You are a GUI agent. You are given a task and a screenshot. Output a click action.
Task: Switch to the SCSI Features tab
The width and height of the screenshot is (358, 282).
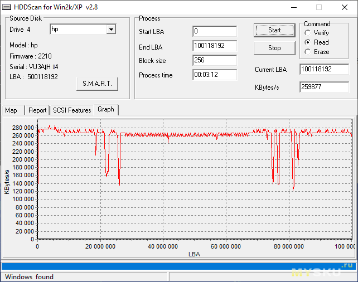click(72, 110)
